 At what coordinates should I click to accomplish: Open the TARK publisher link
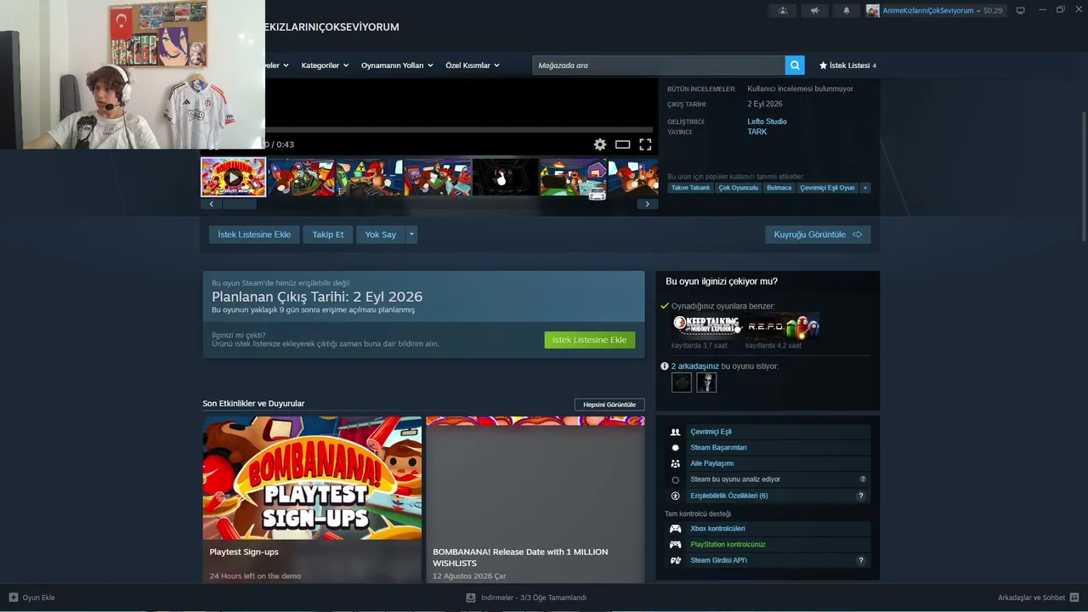point(757,132)
